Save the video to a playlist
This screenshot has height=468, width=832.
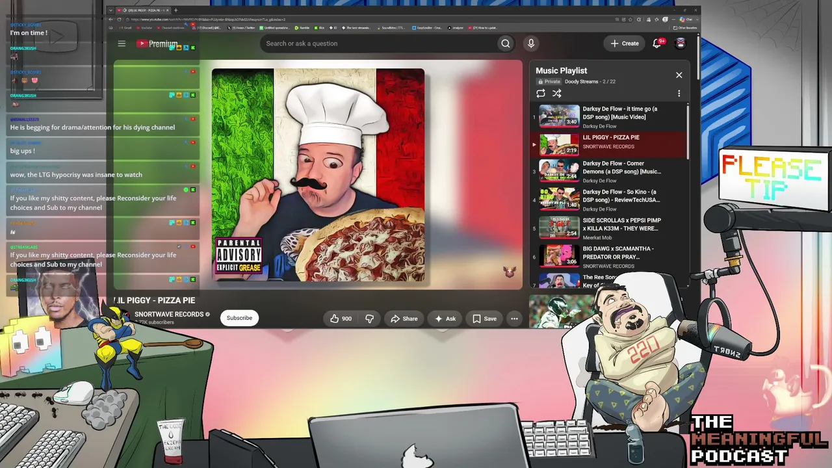pyautogui.click(x=484, y=318)
